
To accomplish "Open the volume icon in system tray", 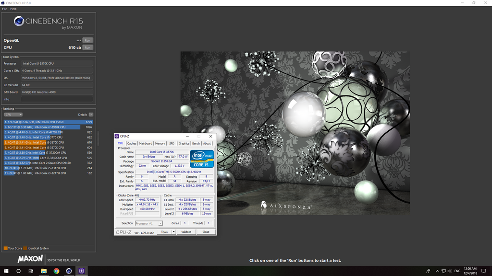I will 450,271.
